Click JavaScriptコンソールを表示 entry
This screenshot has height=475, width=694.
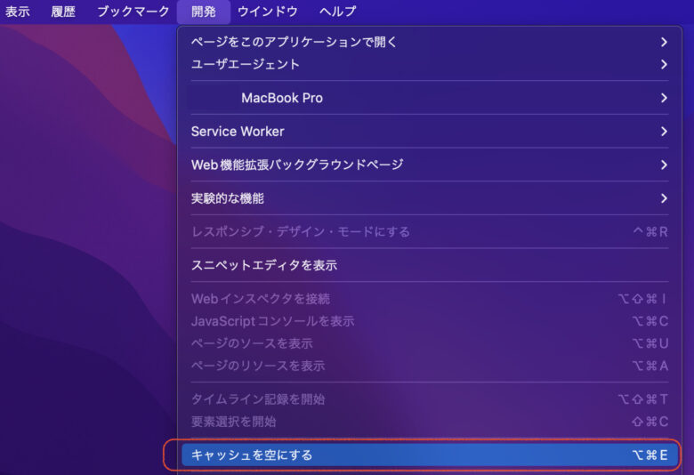click(430, 321)
